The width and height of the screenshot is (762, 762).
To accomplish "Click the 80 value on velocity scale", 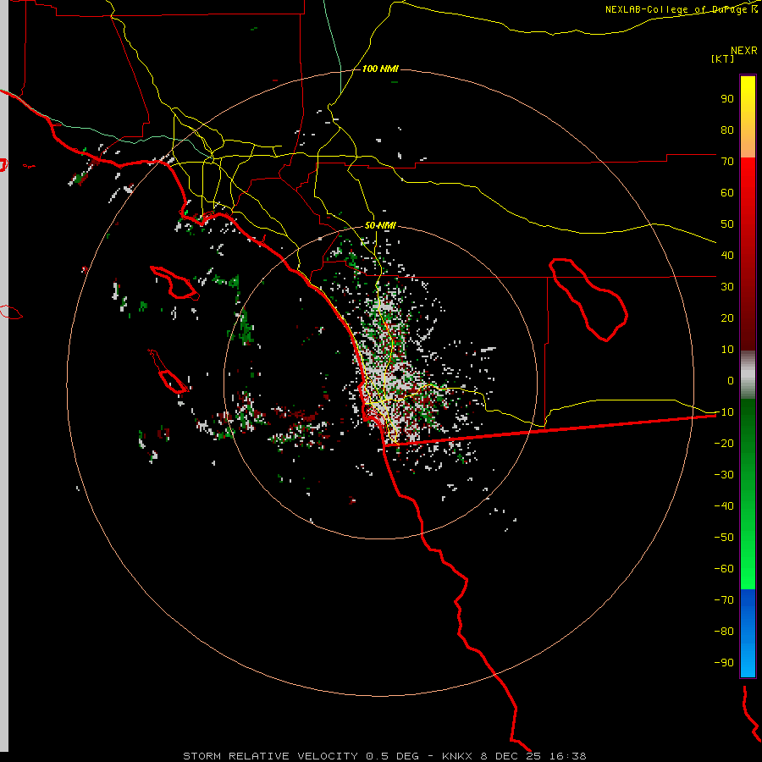I will pyautogui.click(x=727, y=130).
